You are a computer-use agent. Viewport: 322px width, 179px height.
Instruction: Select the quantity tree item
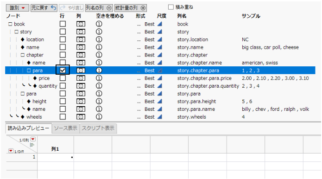pyautogui.click(x=48, y=86)
